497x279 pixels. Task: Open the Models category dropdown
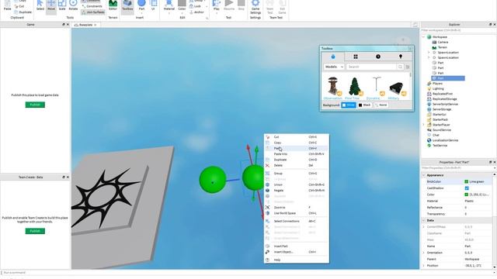pos(334,67)
